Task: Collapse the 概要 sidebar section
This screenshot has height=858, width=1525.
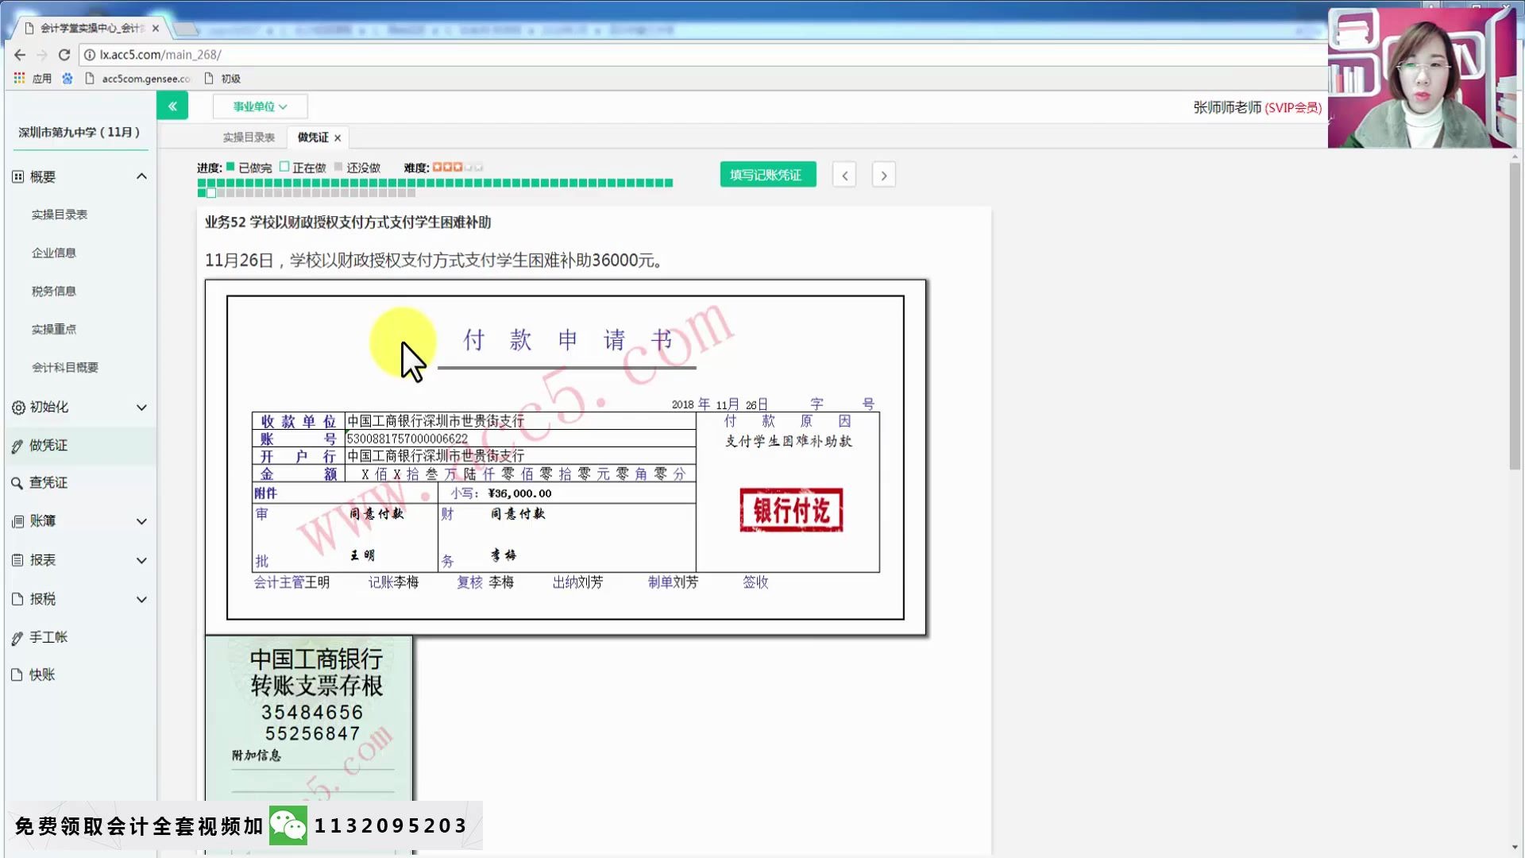Action: (141, 176)
